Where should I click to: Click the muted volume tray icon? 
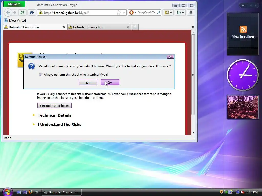(242, 192)
